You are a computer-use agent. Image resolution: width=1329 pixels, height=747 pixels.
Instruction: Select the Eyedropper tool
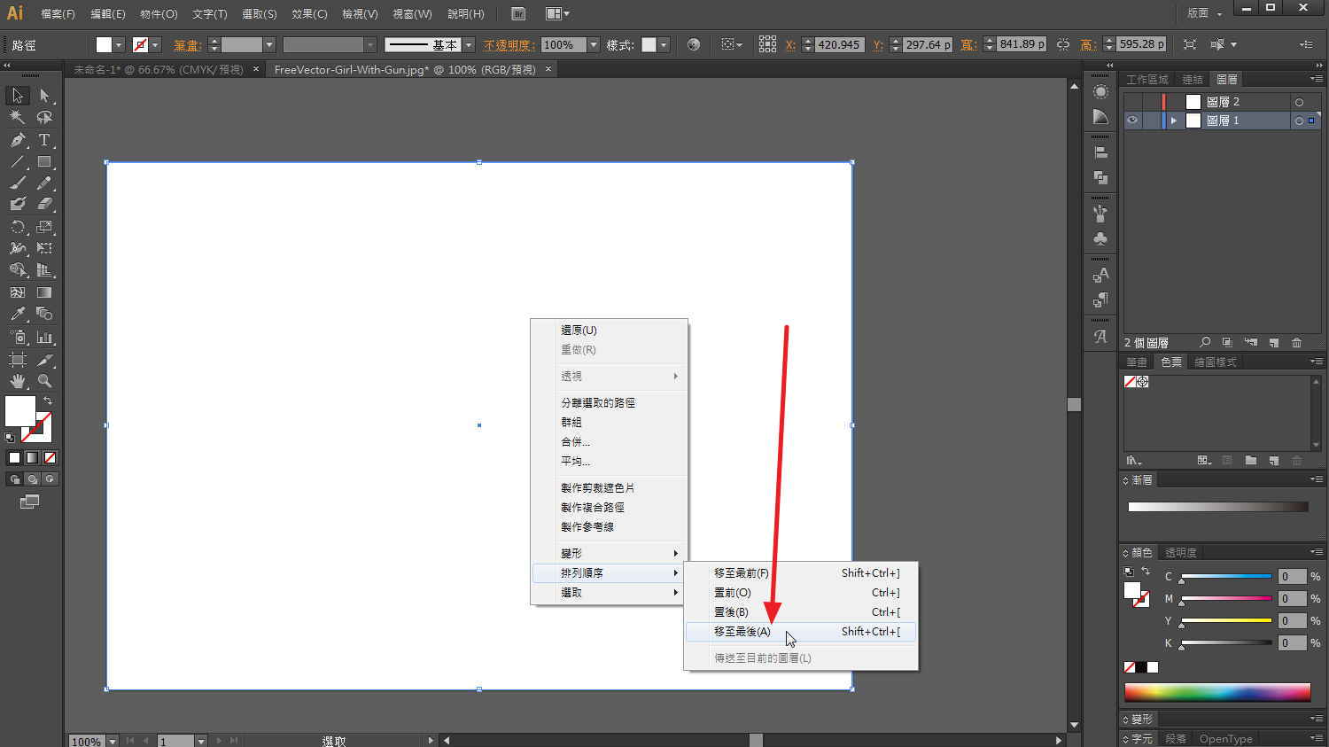[x=18, y=314]
